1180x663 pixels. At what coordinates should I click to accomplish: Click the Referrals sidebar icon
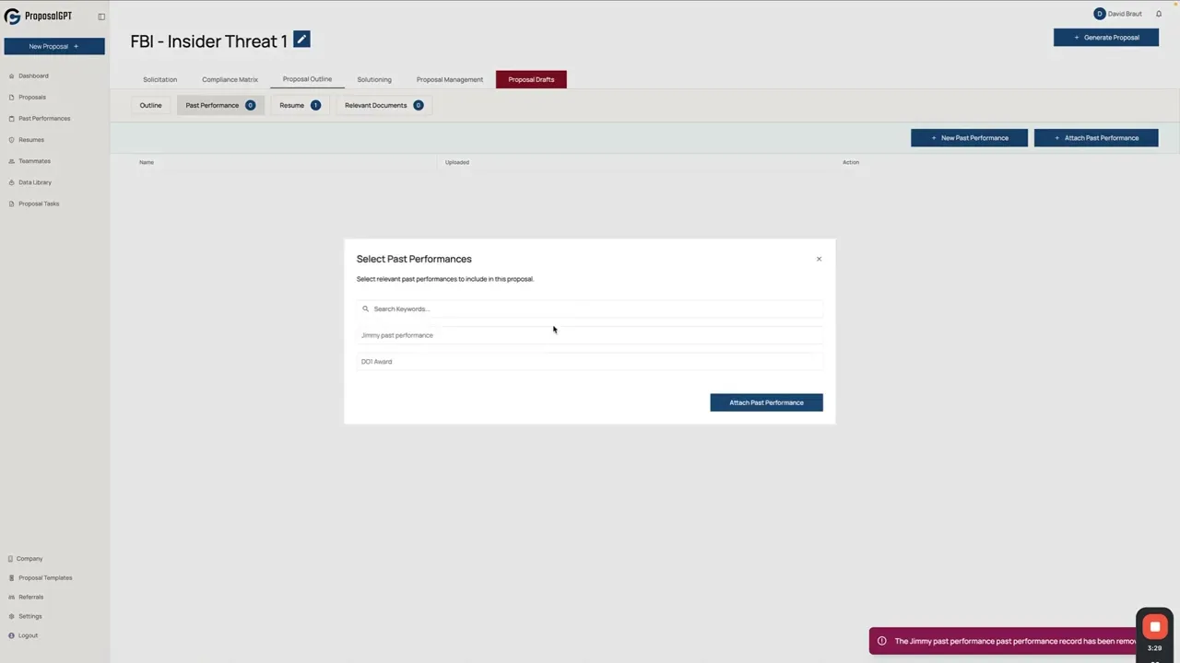pos(11,597)
